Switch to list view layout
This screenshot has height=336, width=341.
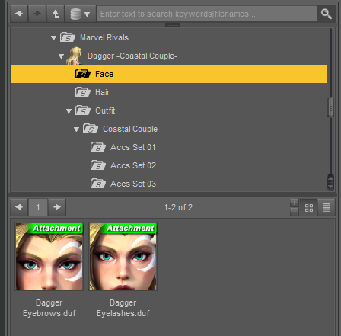[x=327, y=208]
